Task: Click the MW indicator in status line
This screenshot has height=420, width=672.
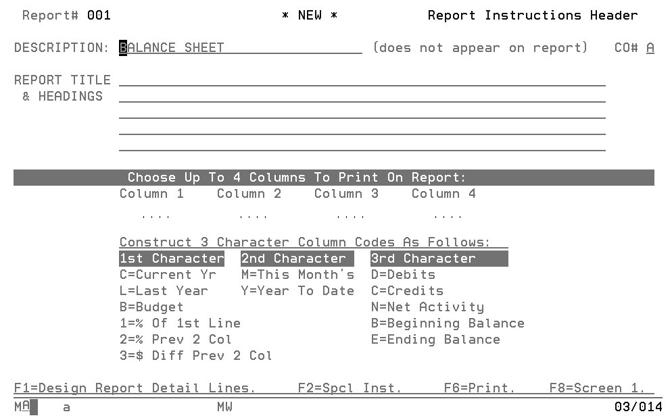Action: pos(224,406)
